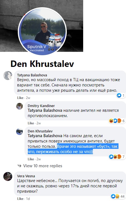Image resolution: width=126 pixels, height=201 pixels.
Task: Click the Tatyana Balashova mention in Dmitry's reply
Action: coord(45,110)
